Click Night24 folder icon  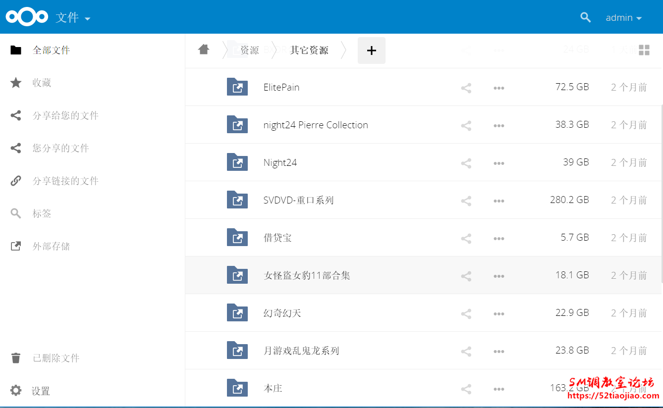[237, 162]
